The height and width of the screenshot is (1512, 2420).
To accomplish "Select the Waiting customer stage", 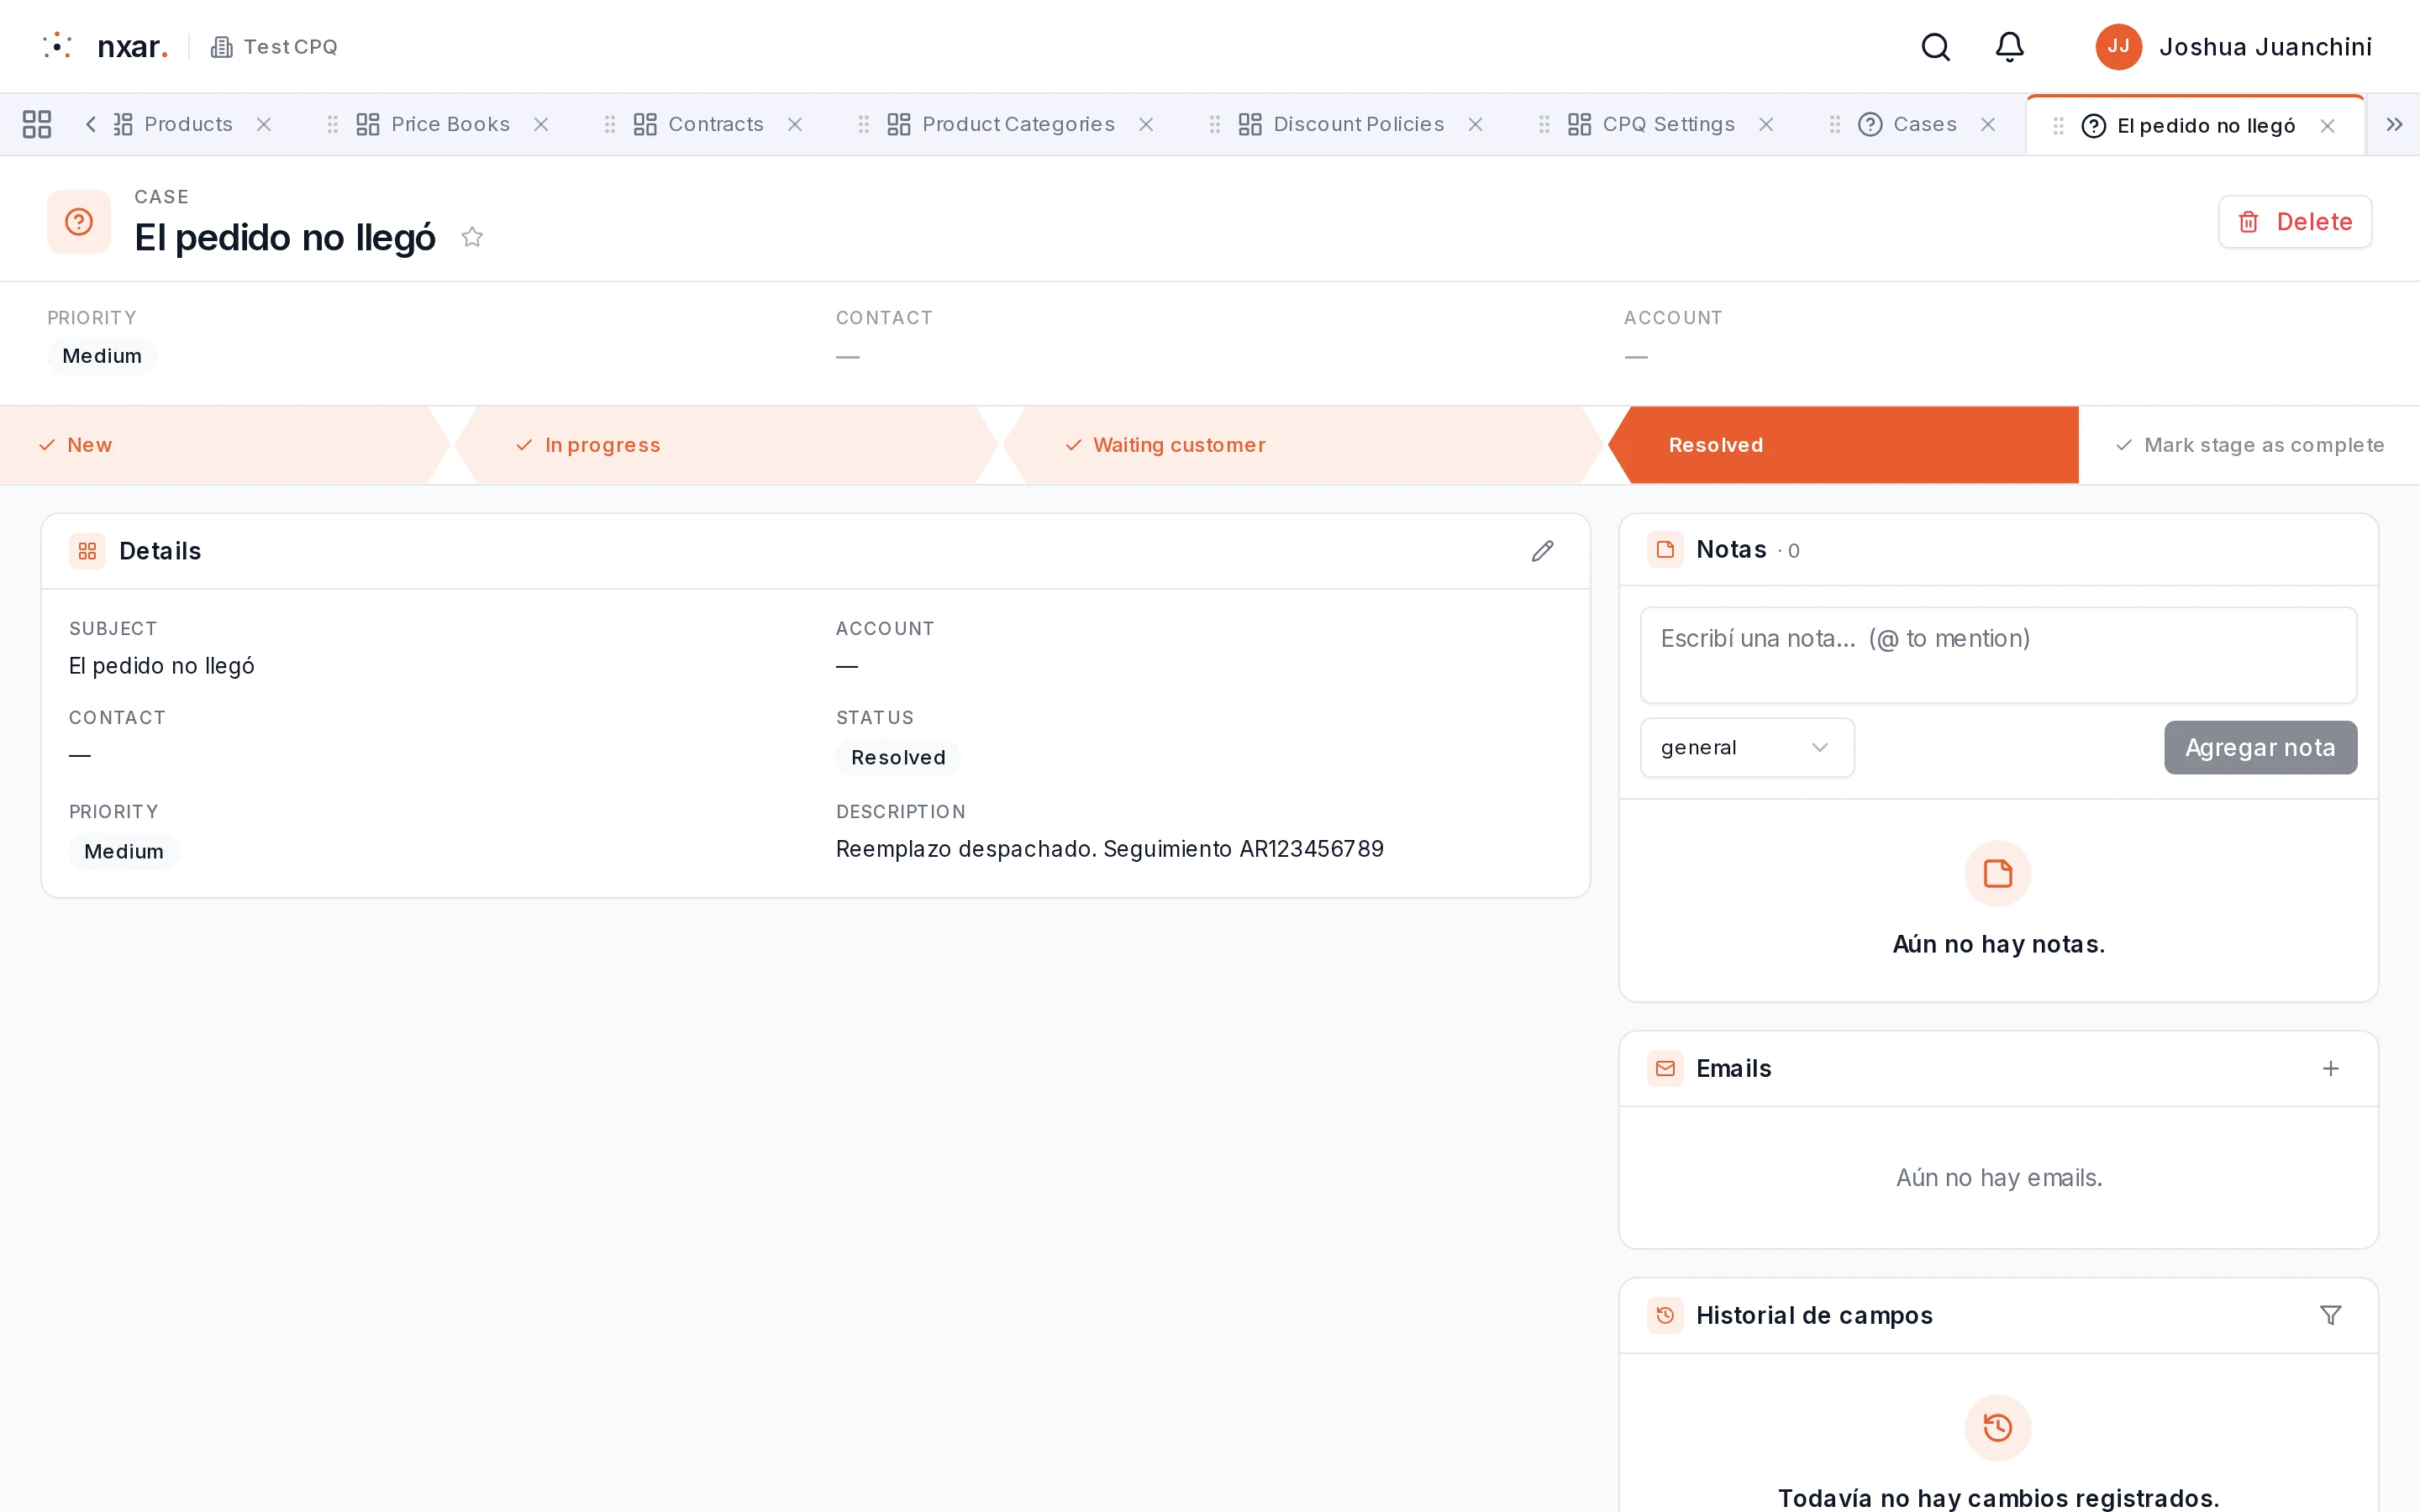I will (1302, 445).
